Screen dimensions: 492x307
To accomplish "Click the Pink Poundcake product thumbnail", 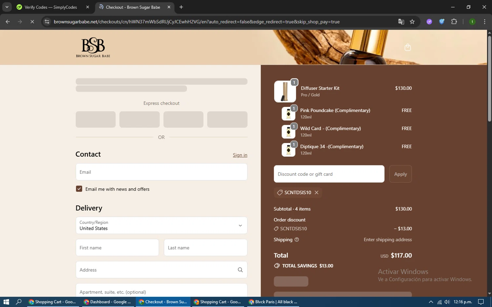I will [288, 114].
